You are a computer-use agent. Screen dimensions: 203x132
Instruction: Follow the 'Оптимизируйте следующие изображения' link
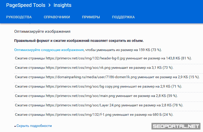49,50
